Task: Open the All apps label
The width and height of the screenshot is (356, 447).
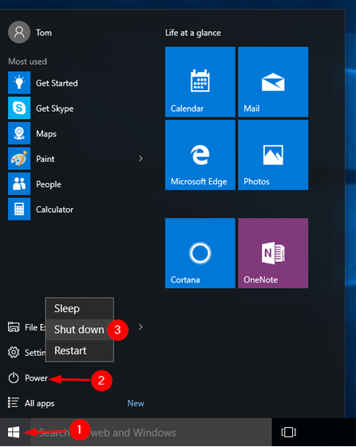Action: click(x=40, y=403)
